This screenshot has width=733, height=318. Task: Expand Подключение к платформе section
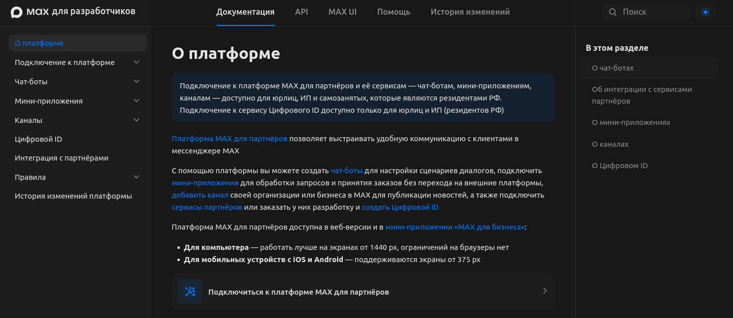(x=137, y=62)
